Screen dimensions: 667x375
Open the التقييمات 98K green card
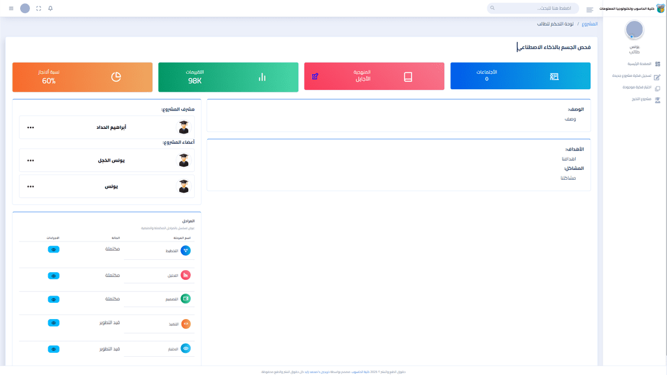[229, 77]
